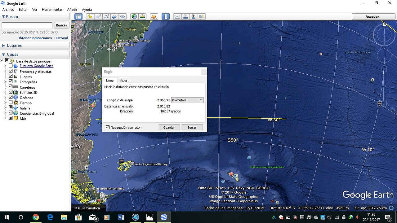Open File Explorer from taskbar
This screenshot has width=397, height=223.
click(64, 217)
